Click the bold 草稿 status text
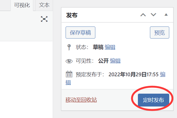Image resolution: width=177 pixels, height=118 pixels. (98, 47)
